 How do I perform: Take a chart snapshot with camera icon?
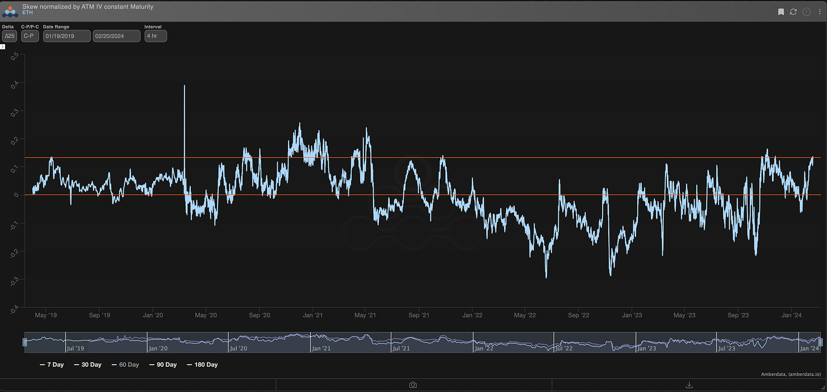tap(413, 385)
